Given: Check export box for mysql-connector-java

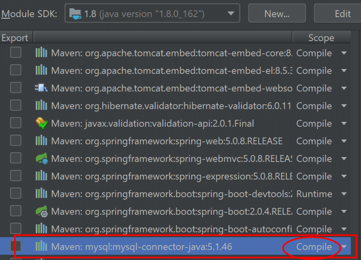Looking at the screenshot, I should coord(16,246).
